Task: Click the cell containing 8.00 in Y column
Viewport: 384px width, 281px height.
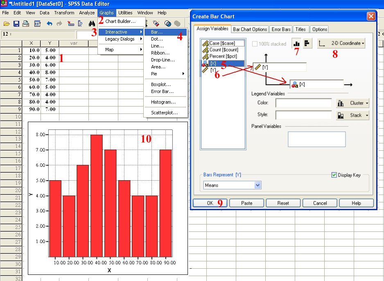Action: point(50,73)
